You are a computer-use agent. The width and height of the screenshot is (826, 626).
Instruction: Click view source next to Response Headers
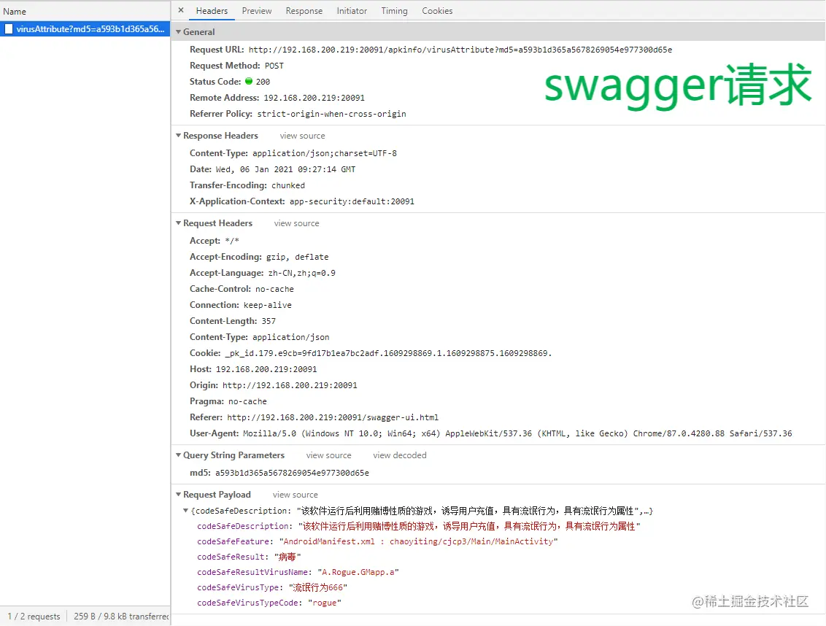302,136
